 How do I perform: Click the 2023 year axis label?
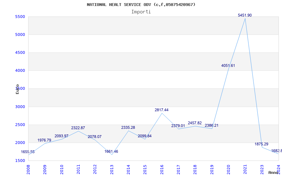pos(262,169)
